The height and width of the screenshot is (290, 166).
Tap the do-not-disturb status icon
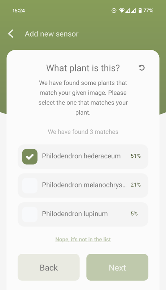pos(114,11)
